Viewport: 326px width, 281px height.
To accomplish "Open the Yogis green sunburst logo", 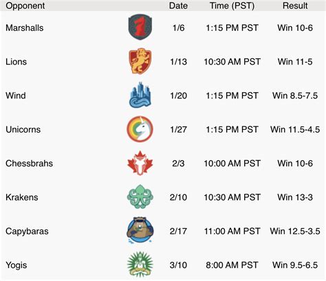I will click(140, 265).
